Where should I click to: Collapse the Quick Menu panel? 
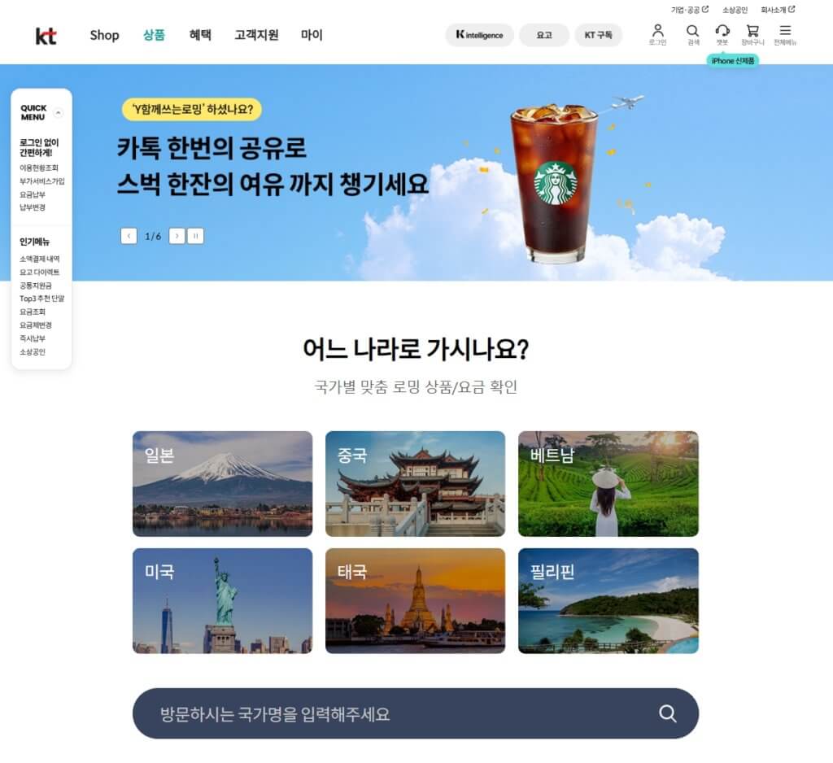point(59,113)
